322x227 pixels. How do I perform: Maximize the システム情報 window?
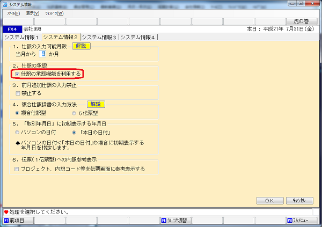(x=301, y=3)
